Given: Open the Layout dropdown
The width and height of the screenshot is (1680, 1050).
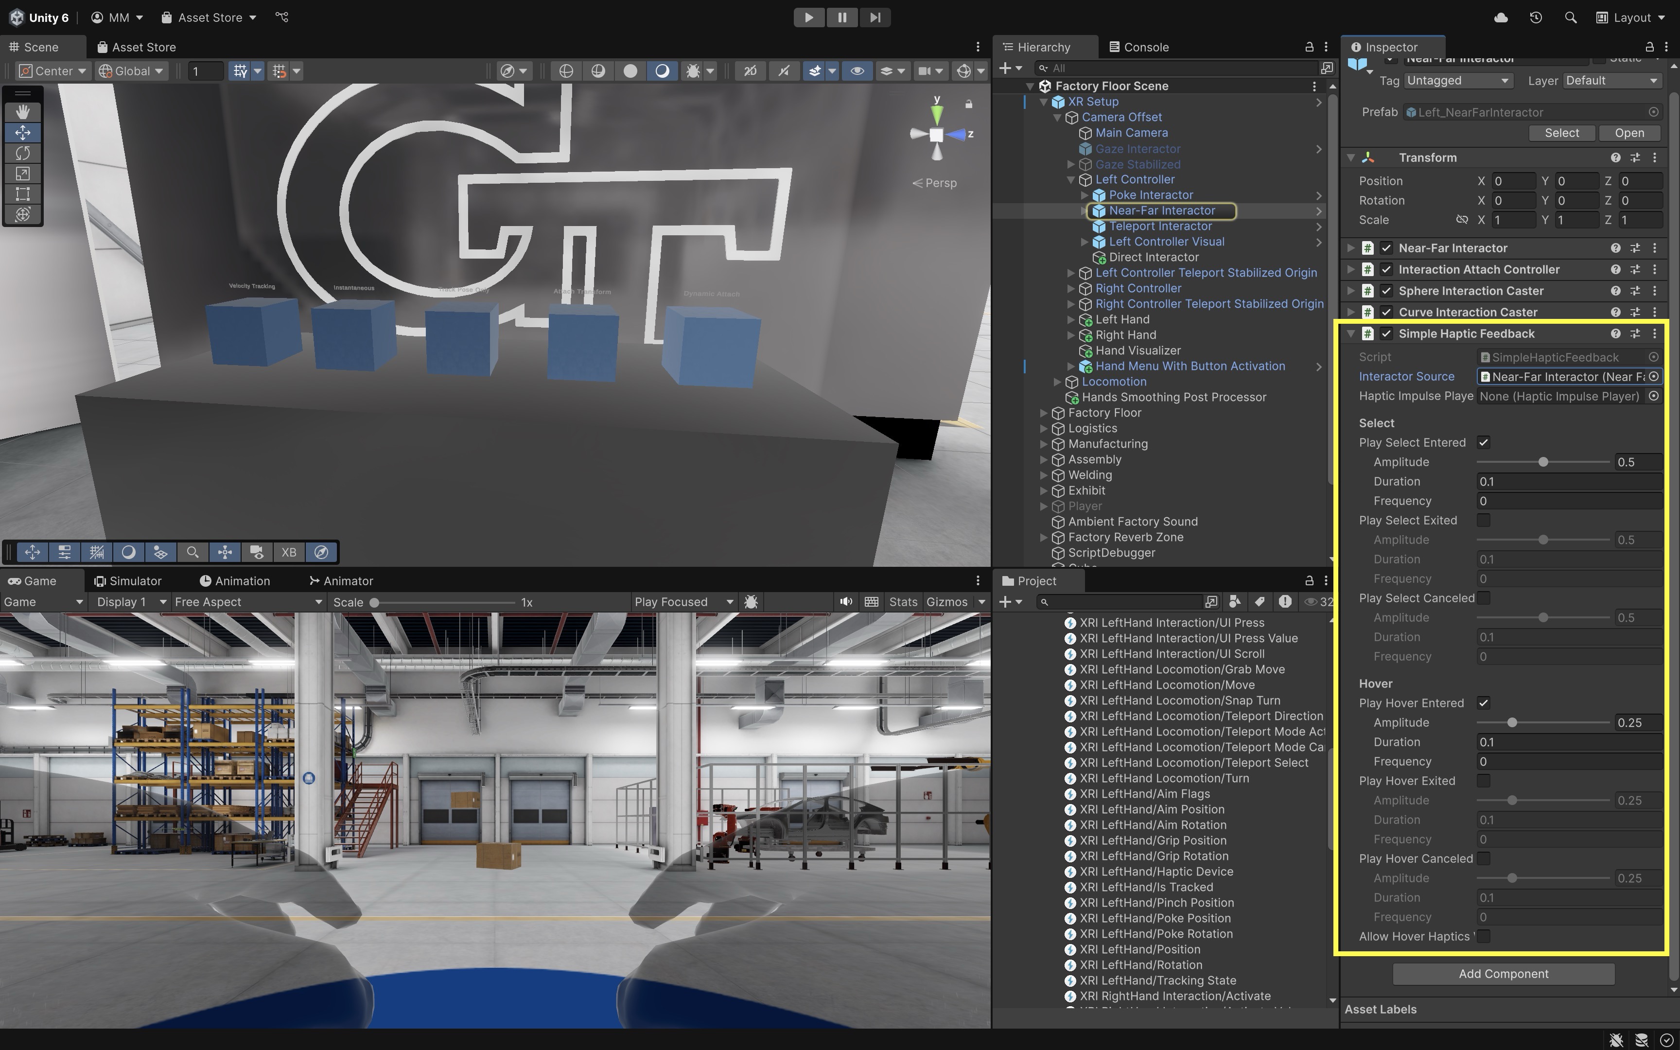Looking at the screenshot, I should tap(1631, 17).
